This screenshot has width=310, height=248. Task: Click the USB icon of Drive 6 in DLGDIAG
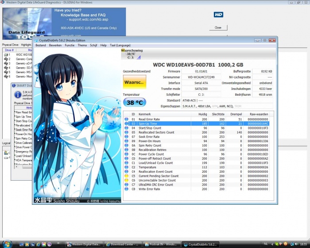[x=6, y=76]
